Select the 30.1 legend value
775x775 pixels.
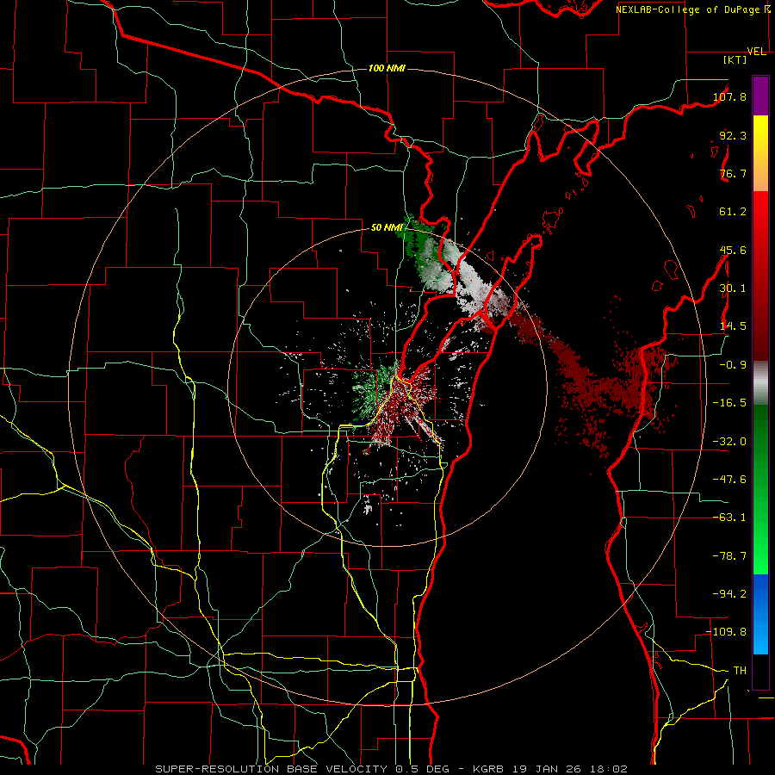(x=733, y=288)
